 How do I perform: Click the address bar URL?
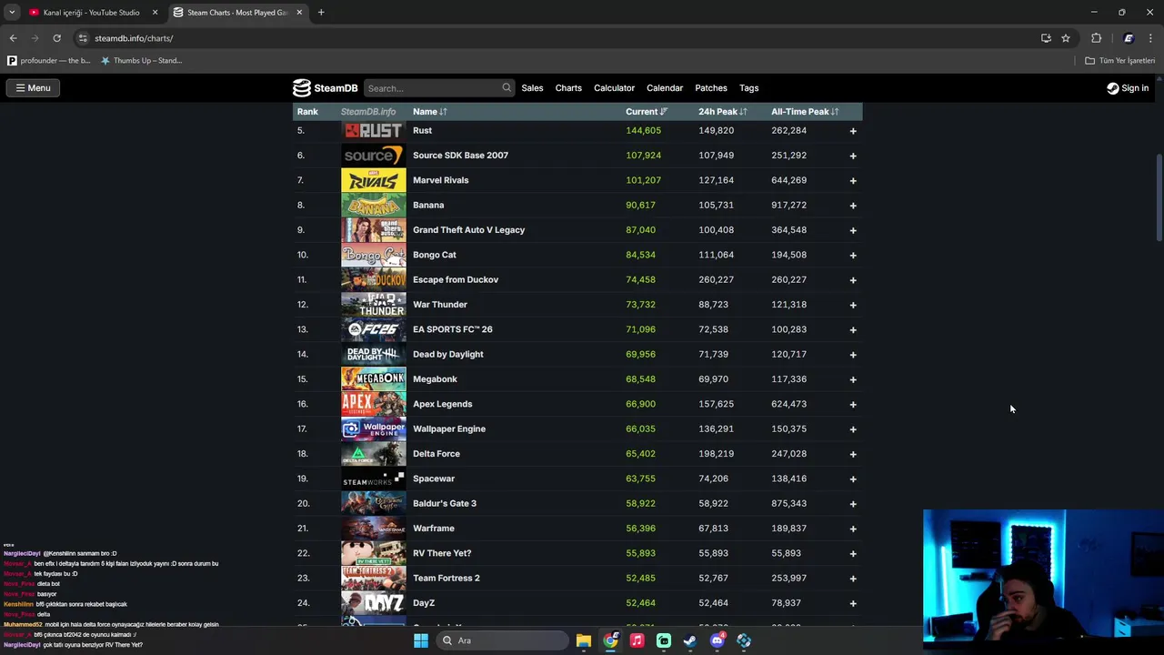pyautogui.click(x=134, y=38)
